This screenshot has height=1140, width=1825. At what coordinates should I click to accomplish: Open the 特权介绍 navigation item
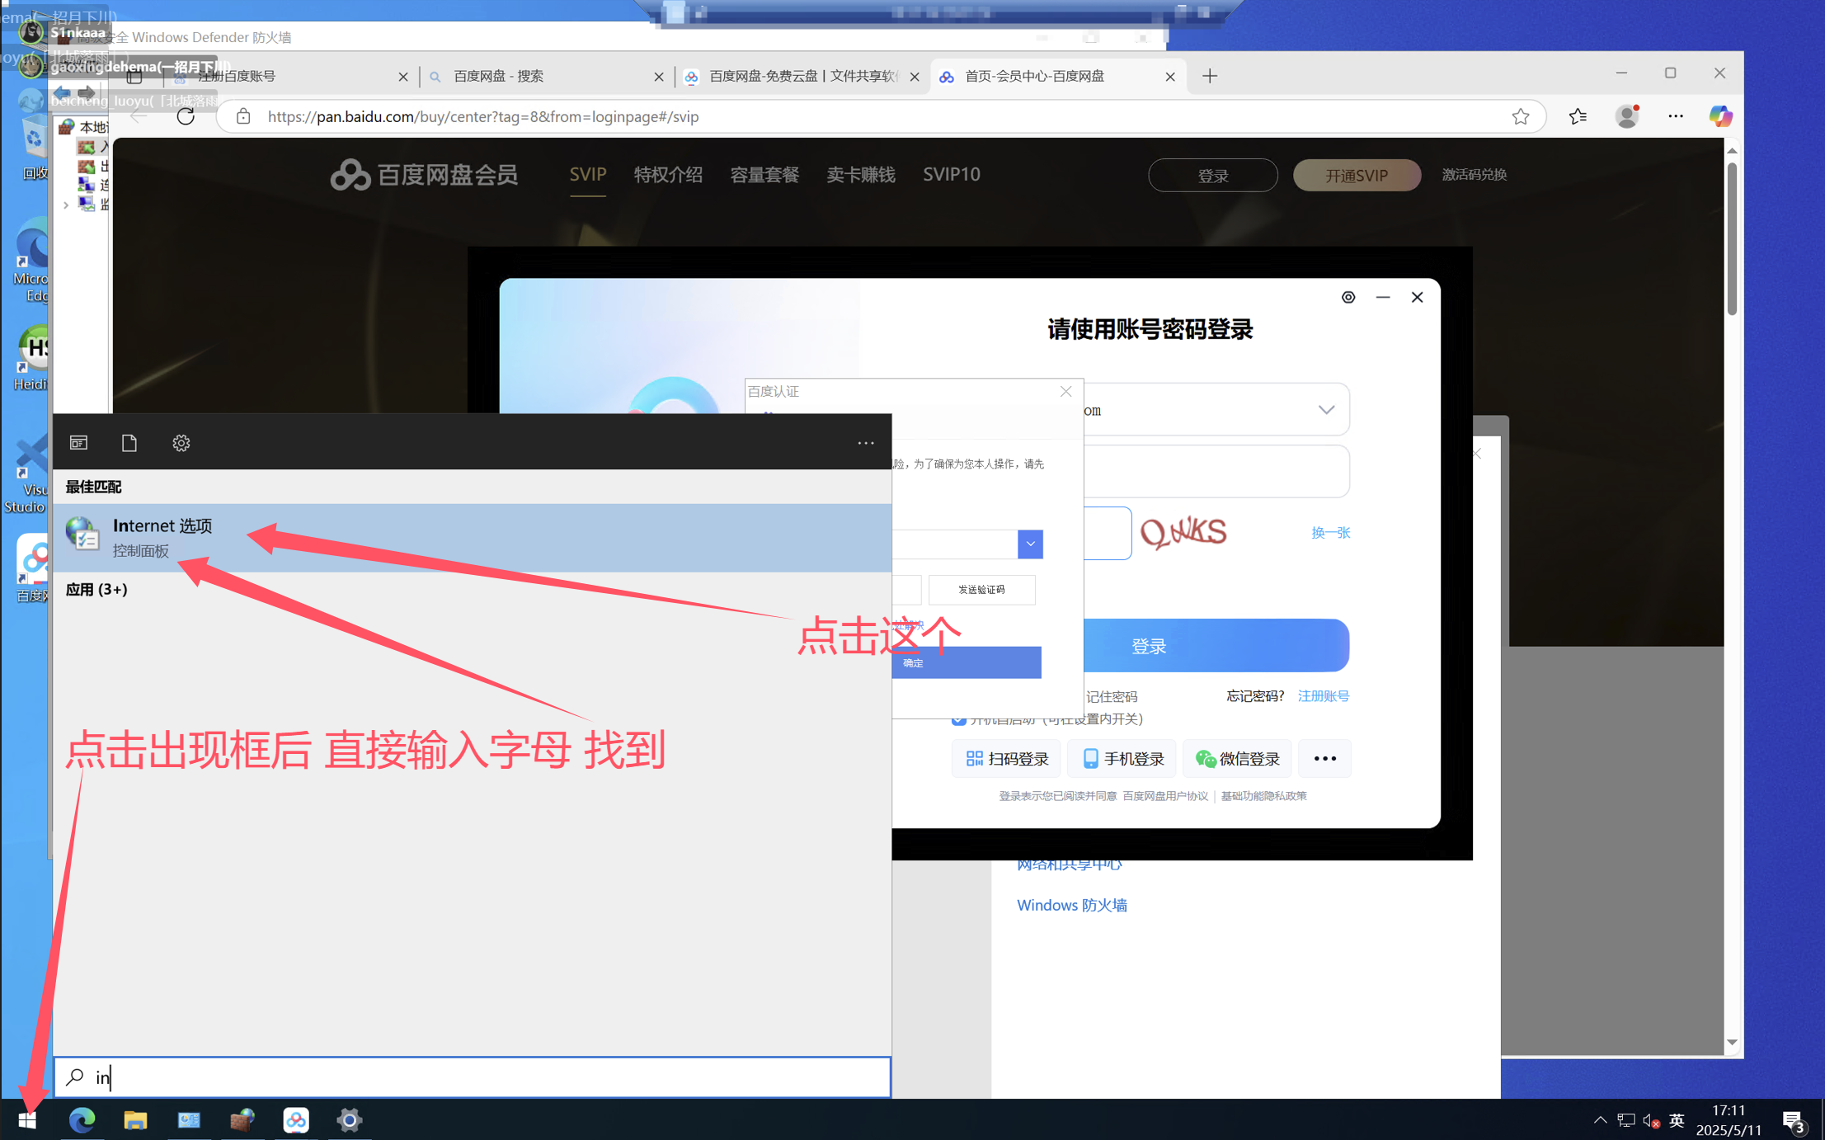[x=668, y=174]
